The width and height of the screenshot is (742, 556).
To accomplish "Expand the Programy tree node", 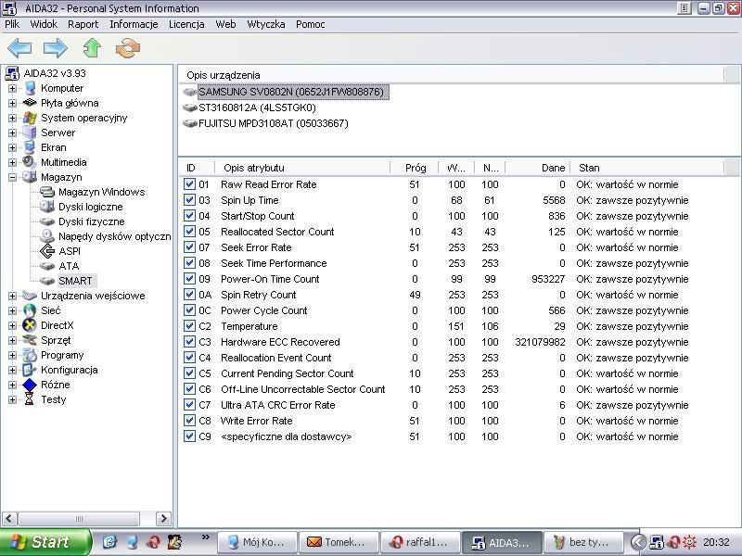I will pyautogui.click(x=12, y=355).
